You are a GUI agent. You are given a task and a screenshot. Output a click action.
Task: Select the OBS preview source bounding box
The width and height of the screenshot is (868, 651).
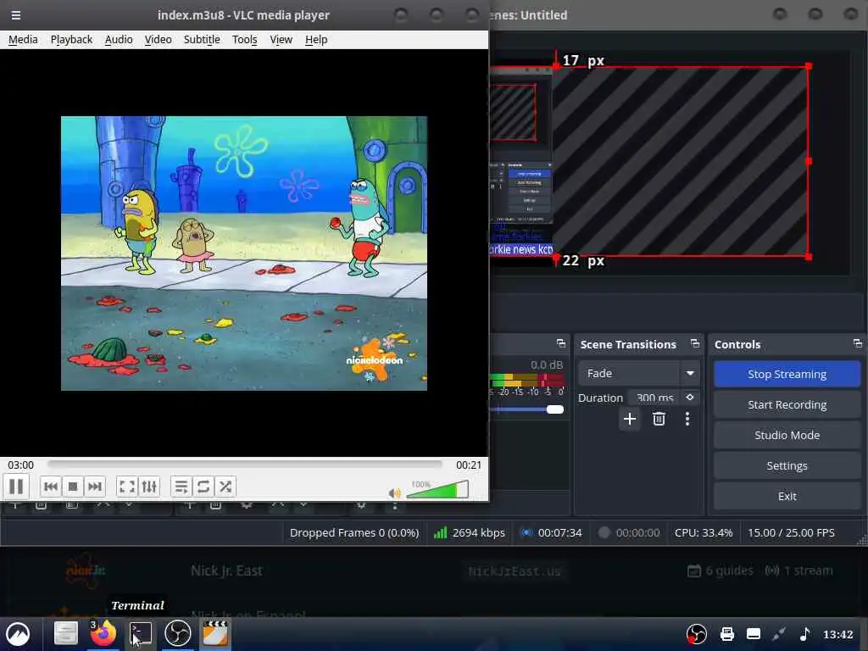[x=682, y=161]
